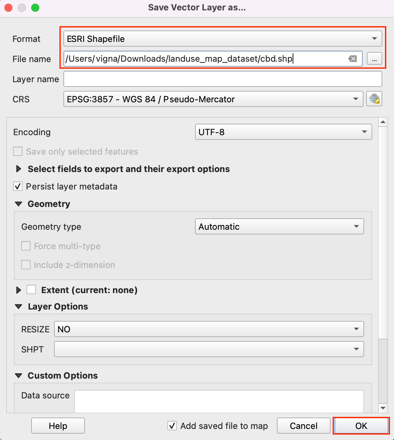Open the Format dropdown
This screenshot has width=394, height=440.
[223, 39]
